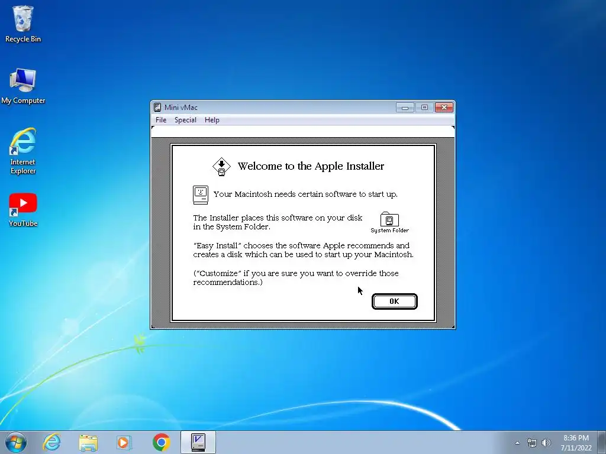Open Windows Media Player from the taskbar
This screenshot has height=454, width=606.
pyautogui.click(x=124, y=442)
